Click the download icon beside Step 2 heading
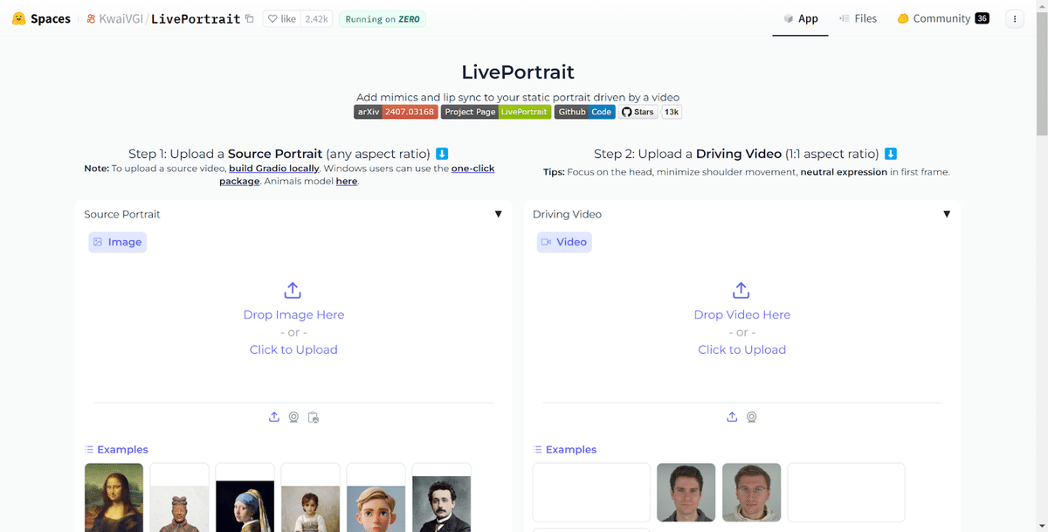This screenshot has width=1048, height=532. [890, 153]
